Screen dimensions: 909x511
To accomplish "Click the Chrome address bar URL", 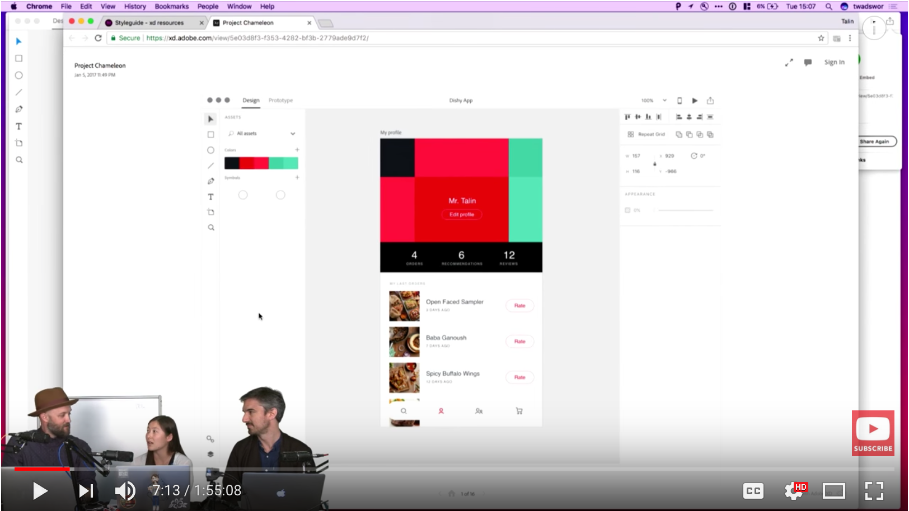I will (257, 38).
